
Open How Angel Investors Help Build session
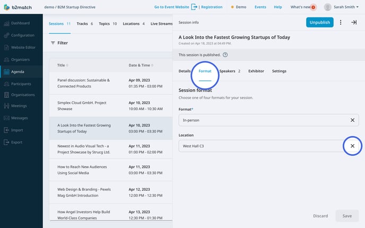pos(111,212)
